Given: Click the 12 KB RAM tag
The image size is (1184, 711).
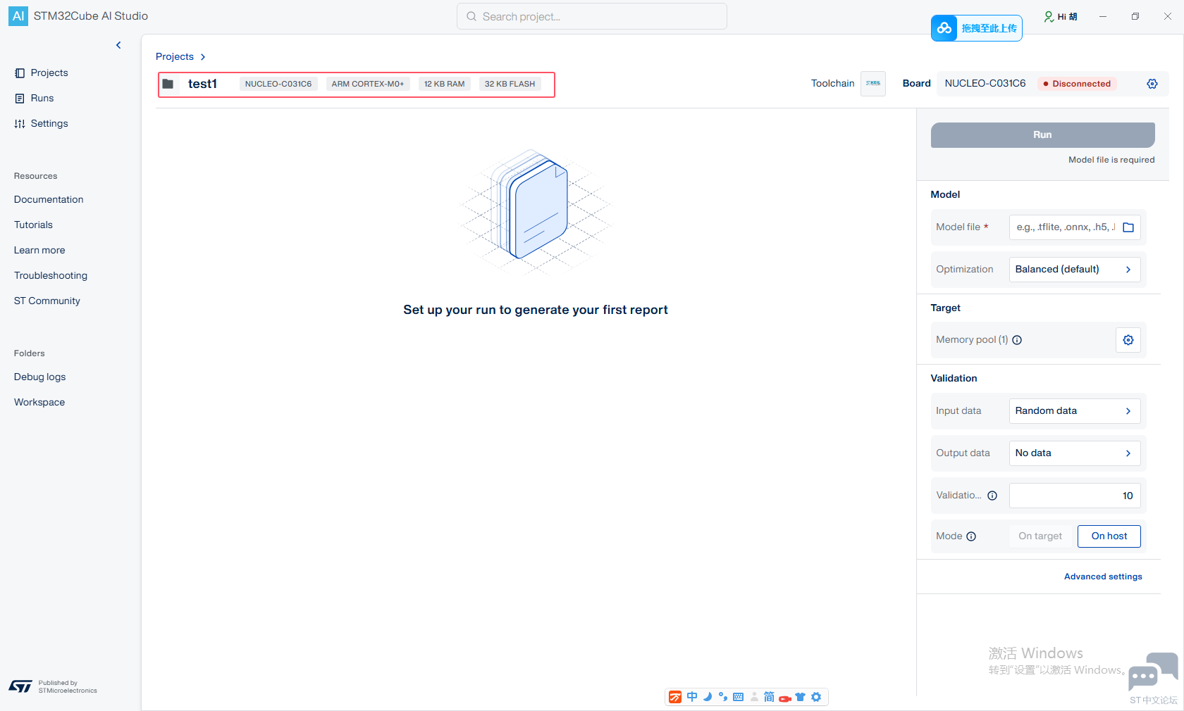Looking at the screenshot, I should point(444,84).
